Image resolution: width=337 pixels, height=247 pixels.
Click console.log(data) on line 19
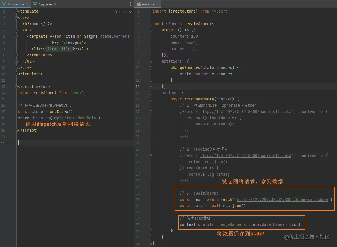tap(214, 124)
